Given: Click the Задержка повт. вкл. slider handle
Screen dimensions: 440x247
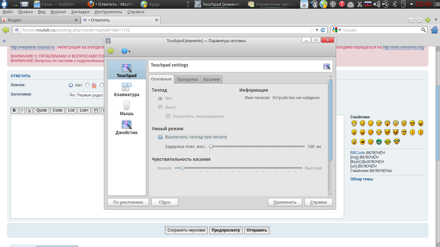Looking at the screenshot, I should [211, 146].
